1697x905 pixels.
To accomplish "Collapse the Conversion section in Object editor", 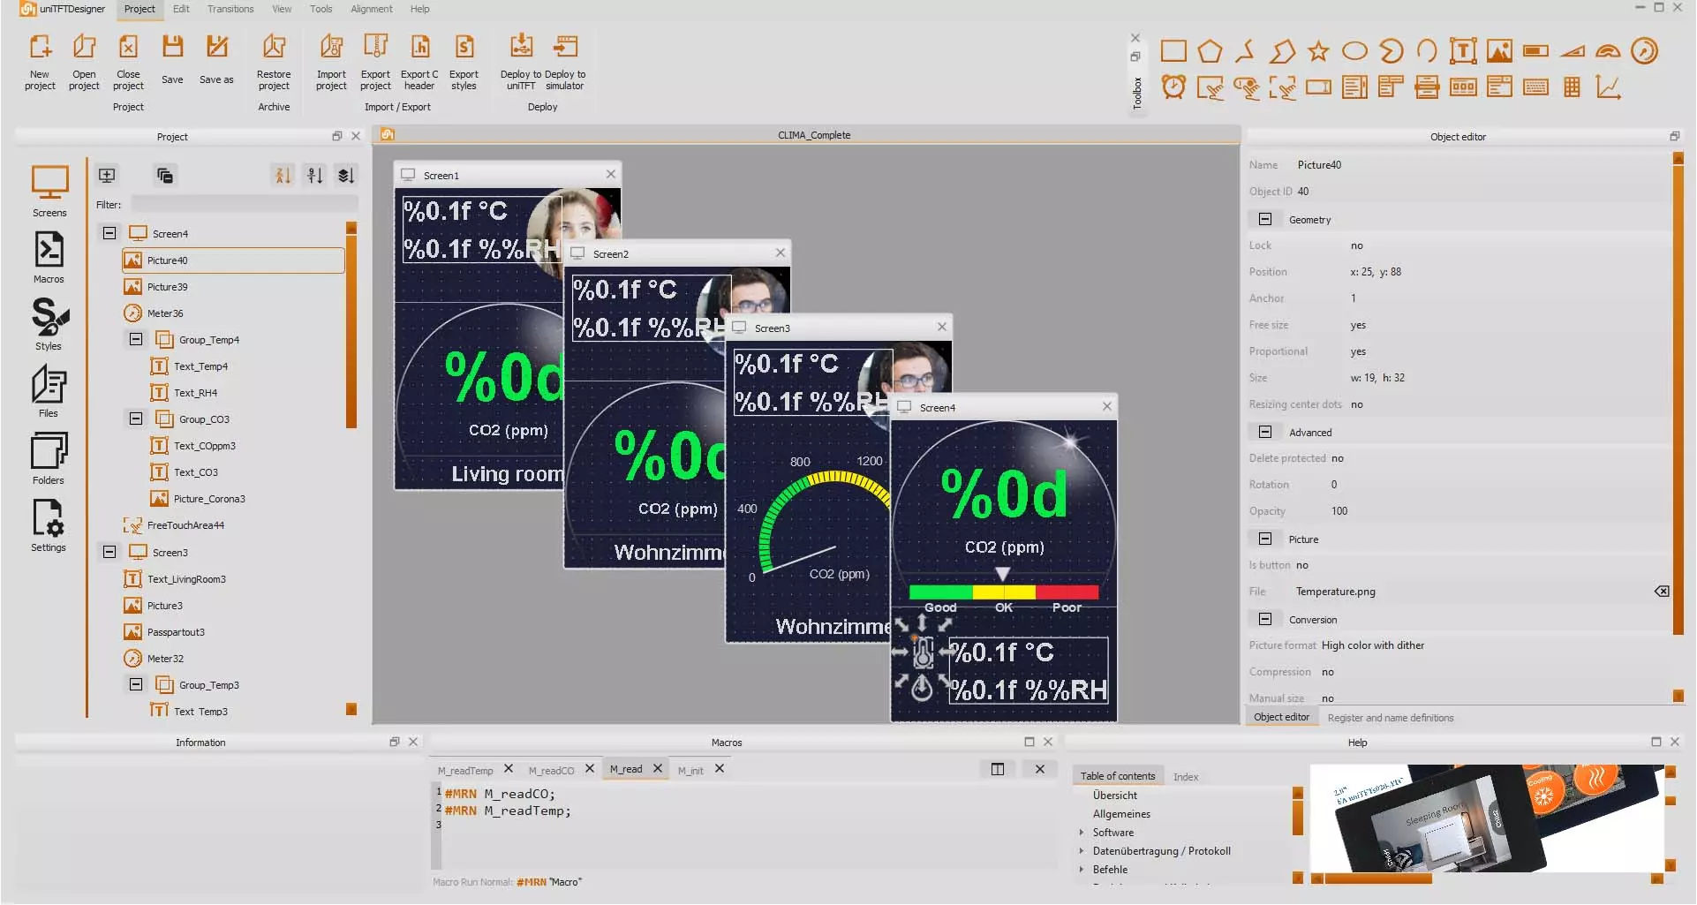I will point(1264,619).
